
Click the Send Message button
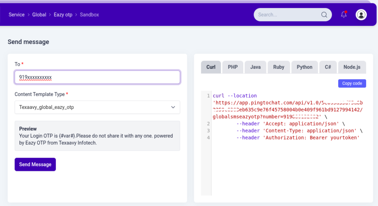(x=35, y=165)
